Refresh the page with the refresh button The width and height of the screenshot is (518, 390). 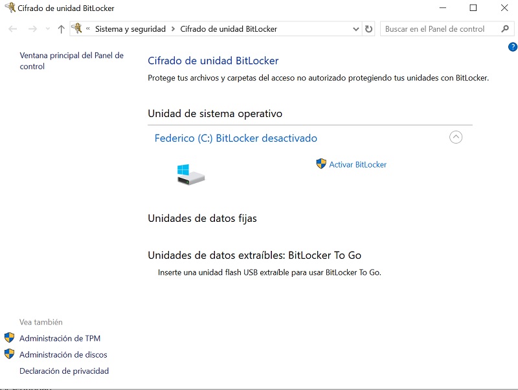point(368,29)
